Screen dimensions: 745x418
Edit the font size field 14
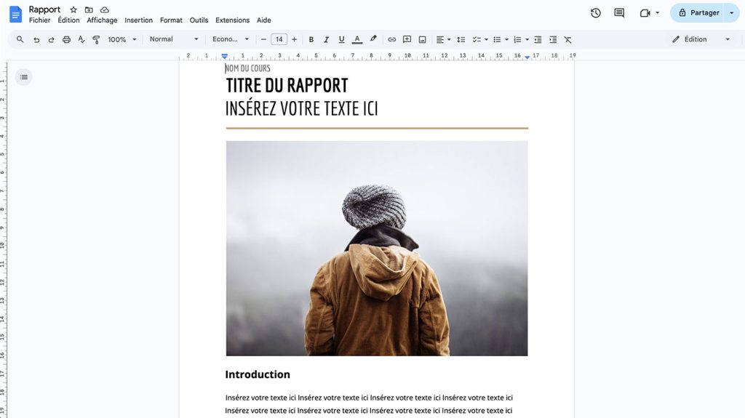[279, 39]
